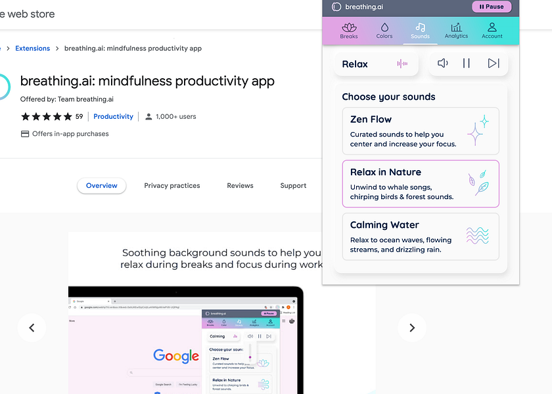Image resolution: width=552 pixels, height=394 pixels.
Task: Open the Breaks tab lotus icon
Action: point(349,28)
